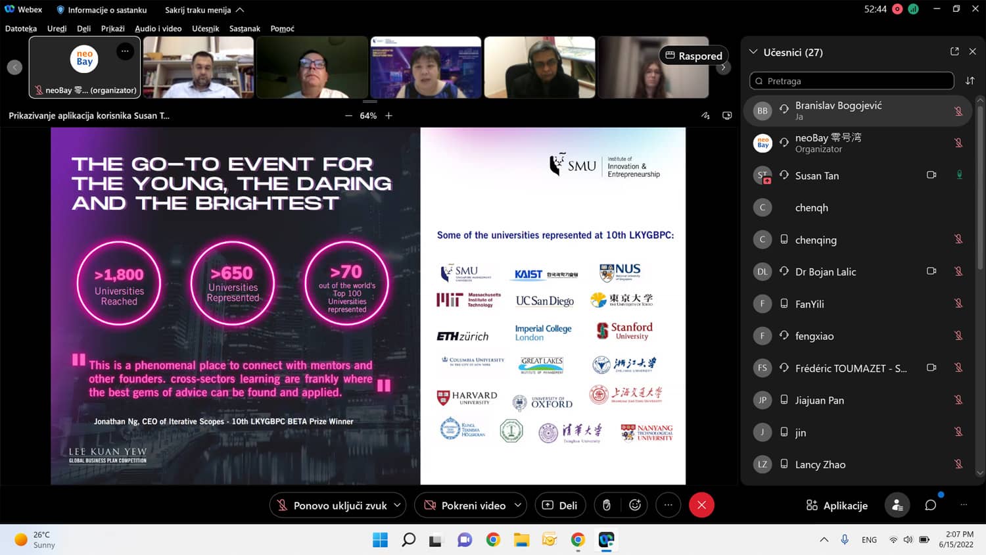Click the shared screen view options icon

[x=727, y=116]
